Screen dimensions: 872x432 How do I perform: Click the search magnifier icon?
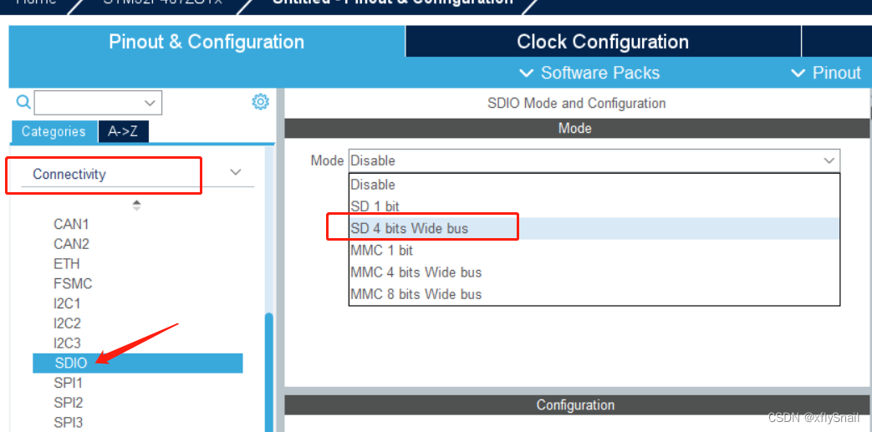[23, 102]
